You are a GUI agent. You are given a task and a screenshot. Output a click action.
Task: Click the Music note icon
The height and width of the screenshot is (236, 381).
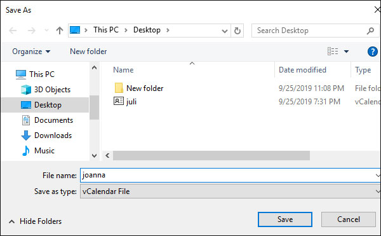pyautogui.click(x=26, y=151)
